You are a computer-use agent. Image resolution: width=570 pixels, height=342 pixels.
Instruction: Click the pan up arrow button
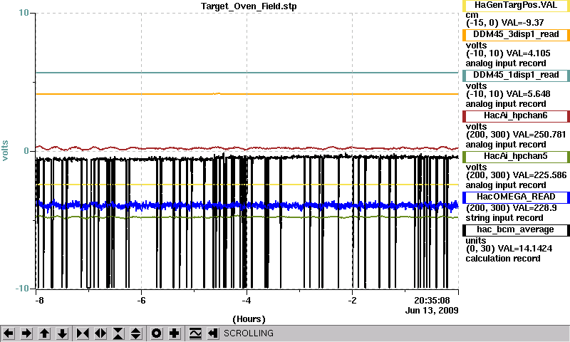pos(44,333)
